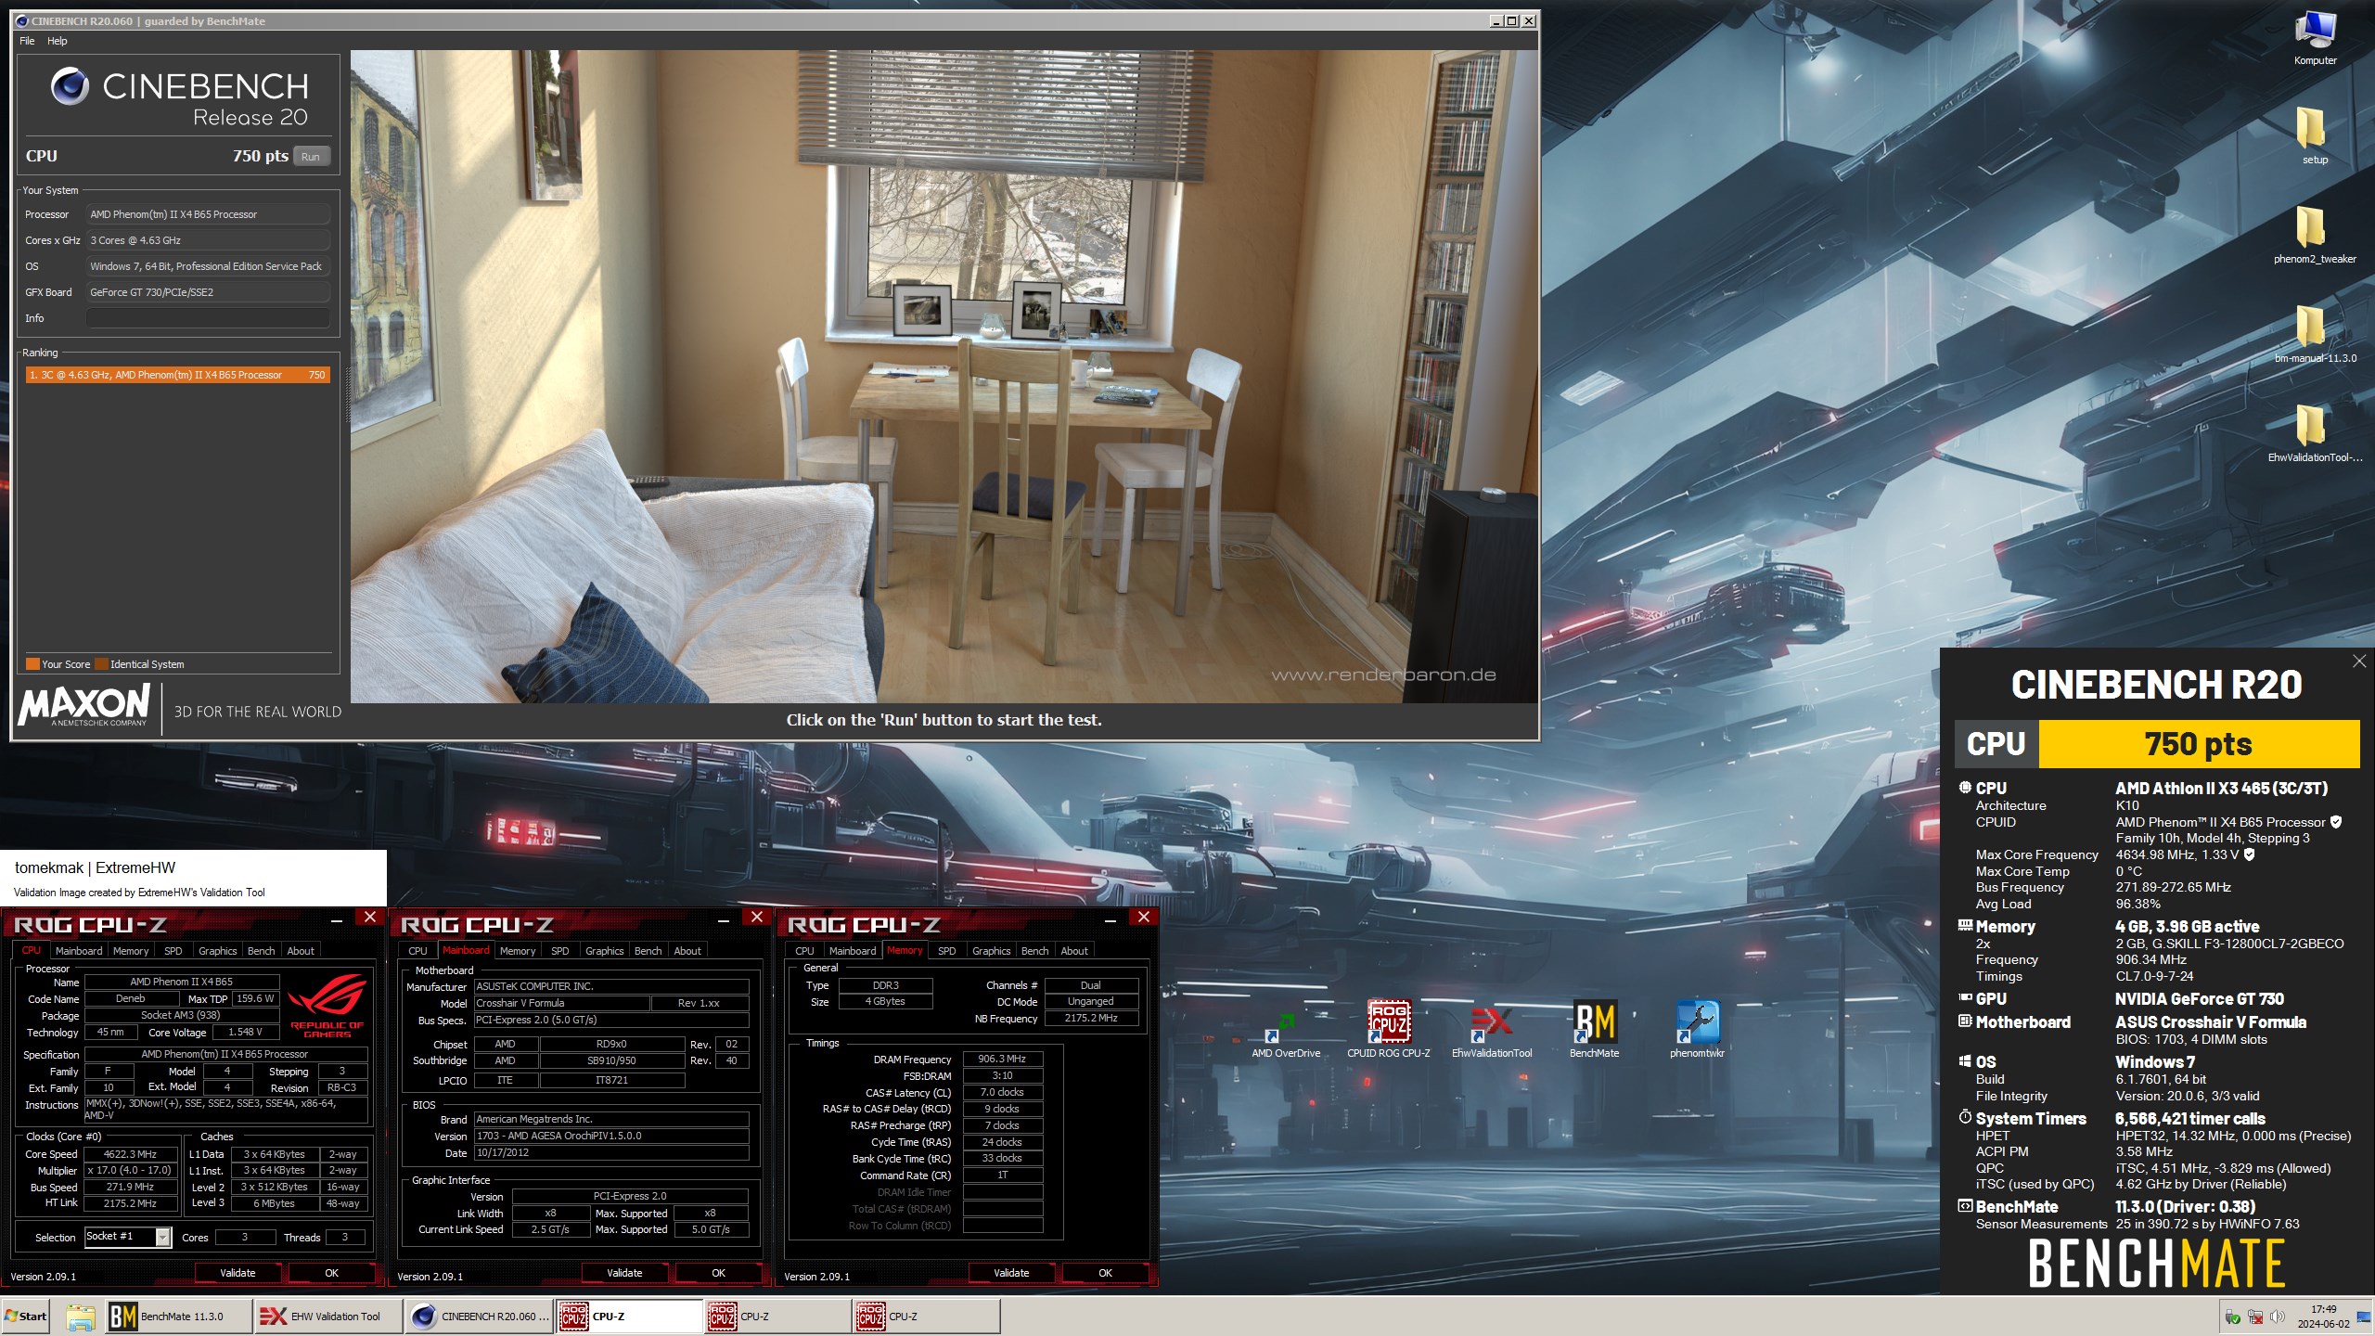Switch to Memory tab in first CPU-Z window
Viewport: 2375px width, 1336px height.
(131, 951)
